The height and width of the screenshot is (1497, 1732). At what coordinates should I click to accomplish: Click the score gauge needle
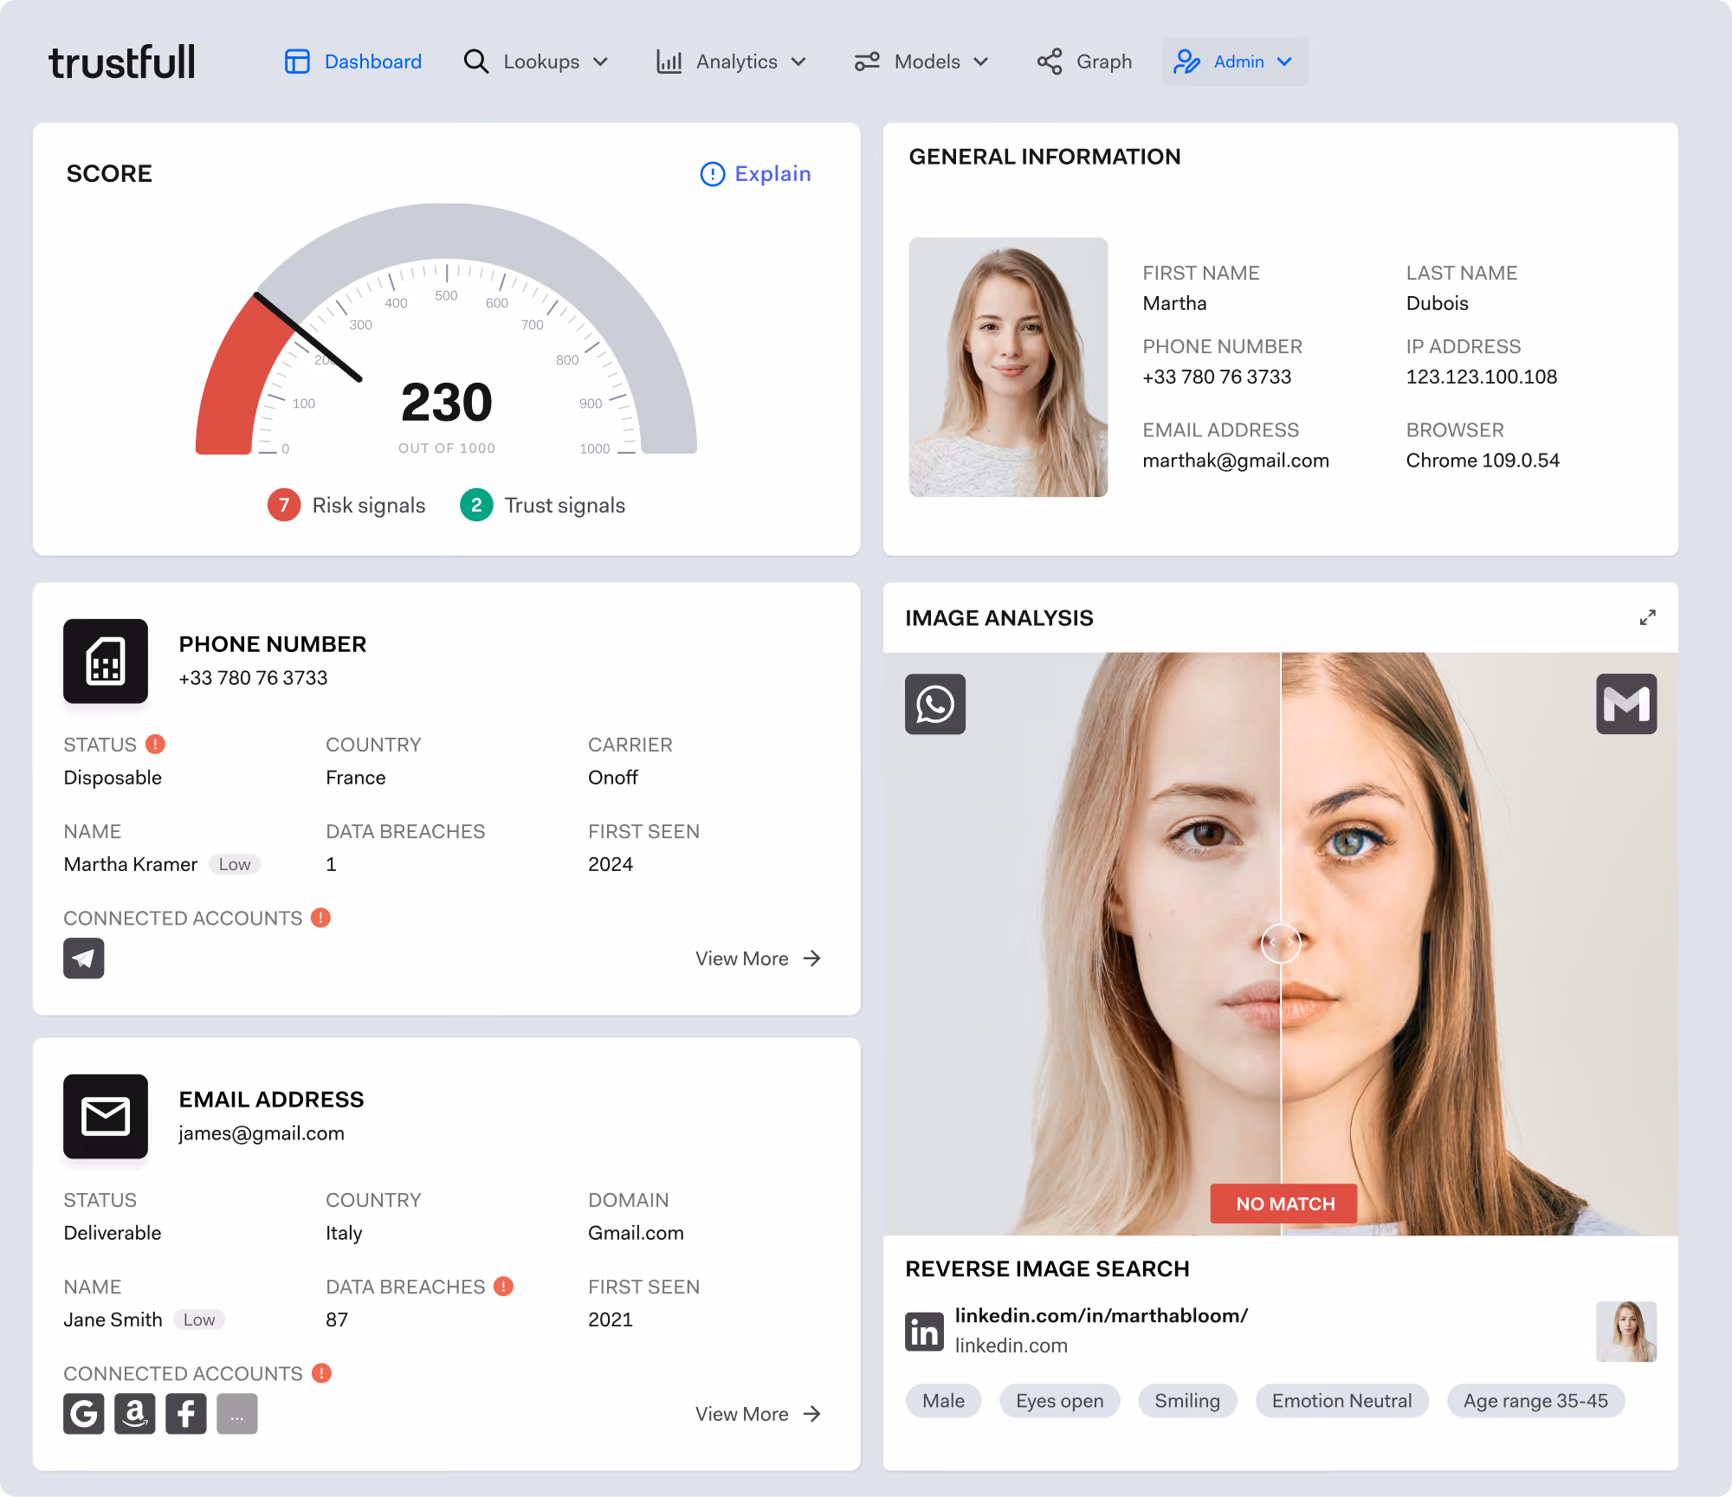pos(307,338)
